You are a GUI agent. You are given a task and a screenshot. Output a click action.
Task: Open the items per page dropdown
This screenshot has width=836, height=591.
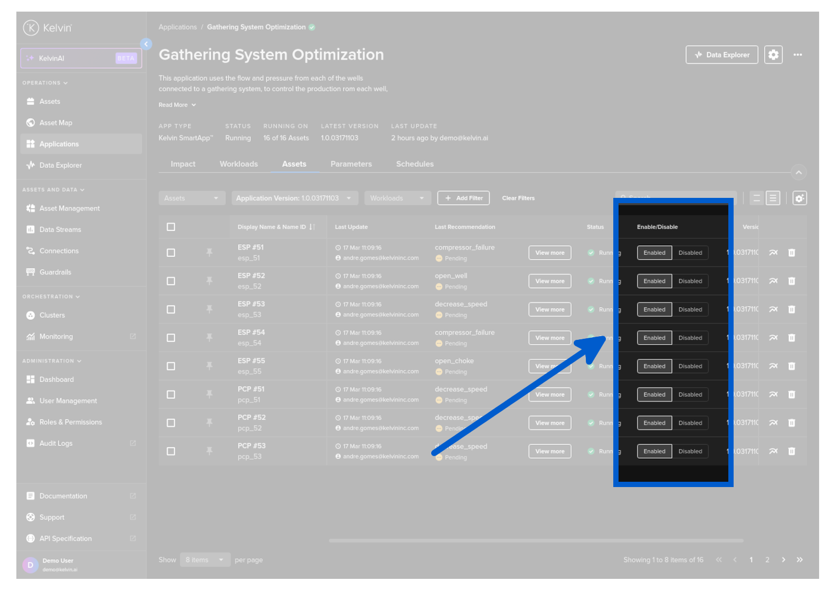click(204, 560)
